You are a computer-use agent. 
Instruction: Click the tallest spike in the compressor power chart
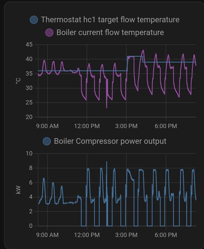tap(107, 162)
